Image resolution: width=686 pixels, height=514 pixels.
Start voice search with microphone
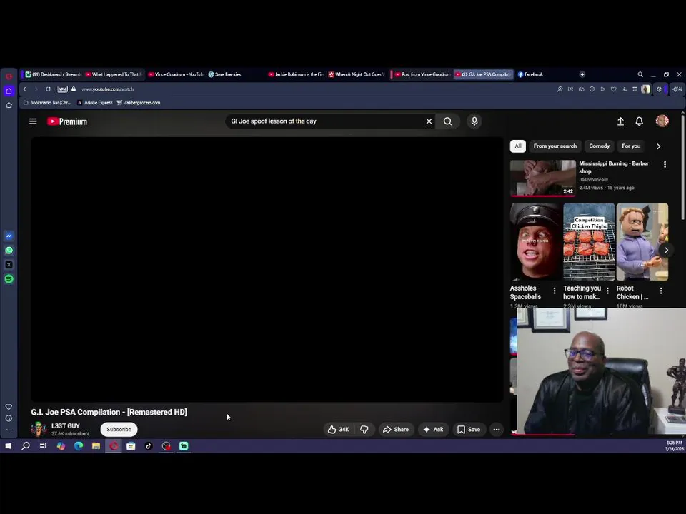474,121
